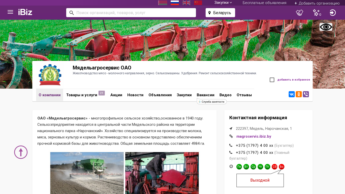The height and width of the screenshot is (194, 345).
Task: Open the workshop repair photo
Action: tap(162, 173)
